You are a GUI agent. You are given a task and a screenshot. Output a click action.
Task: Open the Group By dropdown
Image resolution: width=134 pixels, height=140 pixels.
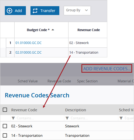click(x=77, y=10)
